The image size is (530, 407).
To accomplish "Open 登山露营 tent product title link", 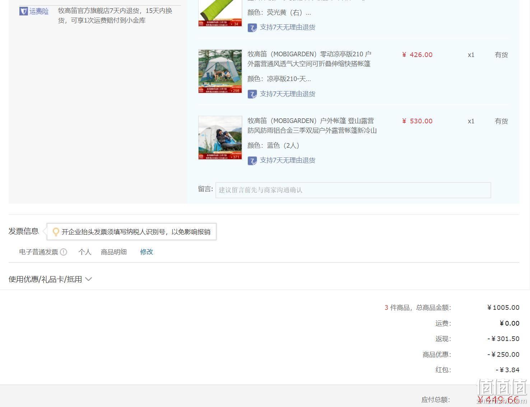I will point(312,126).
